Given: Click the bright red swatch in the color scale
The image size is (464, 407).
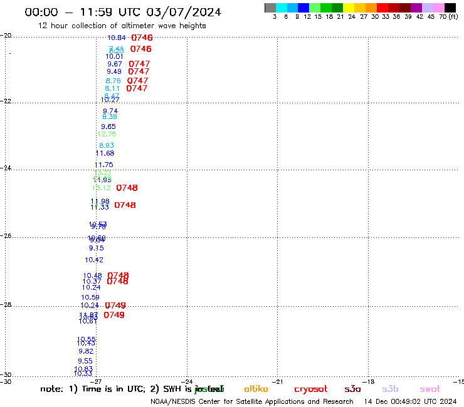Looking at the screenshot, I should coord(382,8).
